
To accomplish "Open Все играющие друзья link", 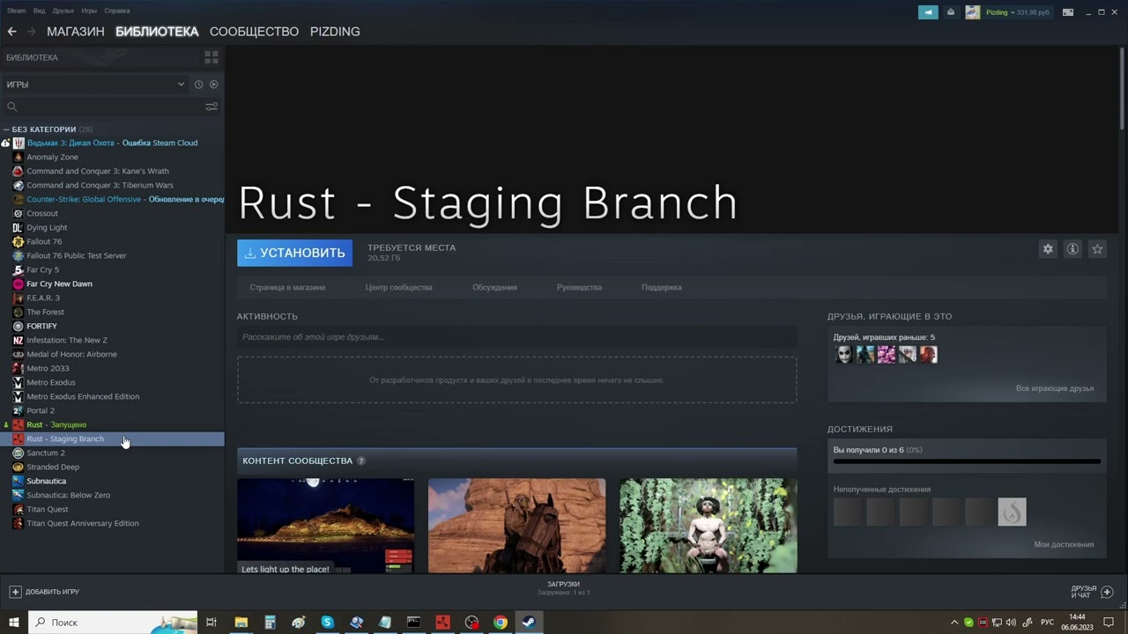I will tap(1054, 388).
